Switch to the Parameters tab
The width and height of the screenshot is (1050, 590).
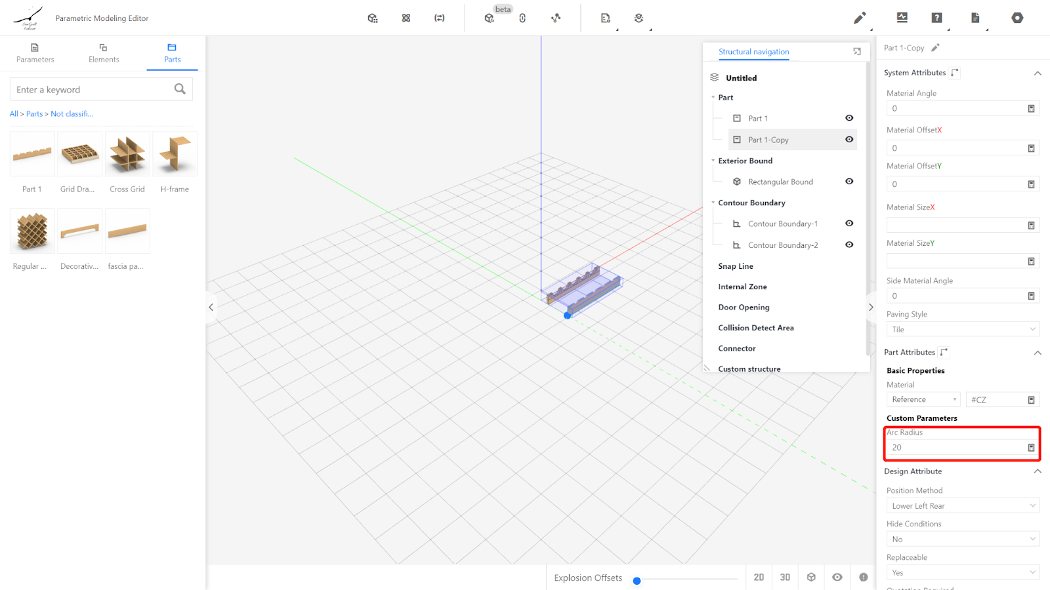35,53
